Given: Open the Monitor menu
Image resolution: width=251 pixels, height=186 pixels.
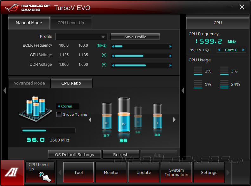Looking at the screenshot, I should coord(111,172).
